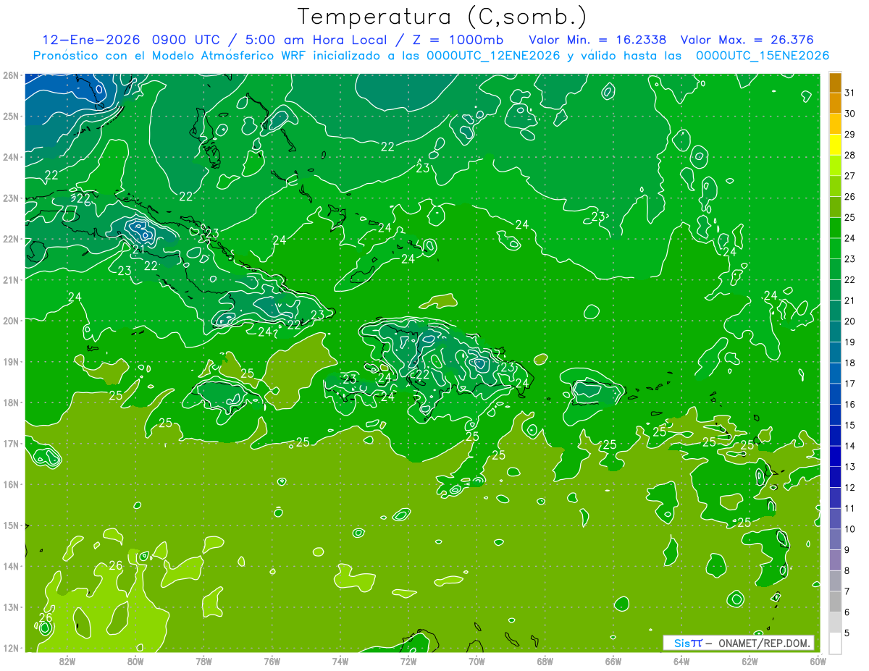
Task: Click the '18N' latitude axis label
Action: pyautogui.click(x=10, y=402)
